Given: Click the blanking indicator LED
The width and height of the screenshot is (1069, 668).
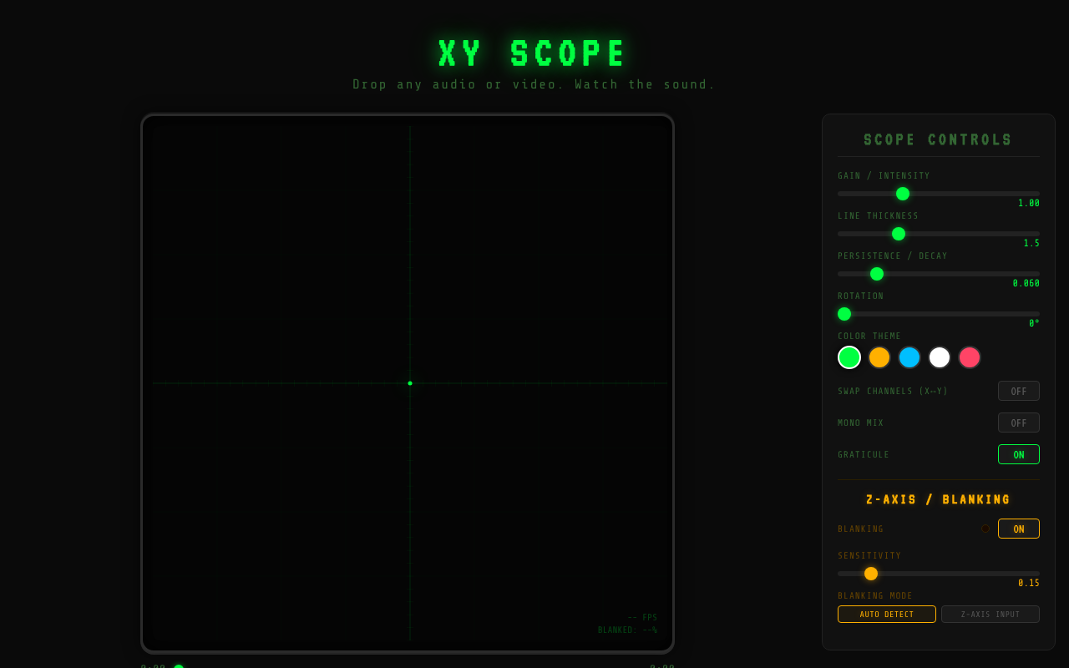Looking at the screenshot, I should pos(985,529).
